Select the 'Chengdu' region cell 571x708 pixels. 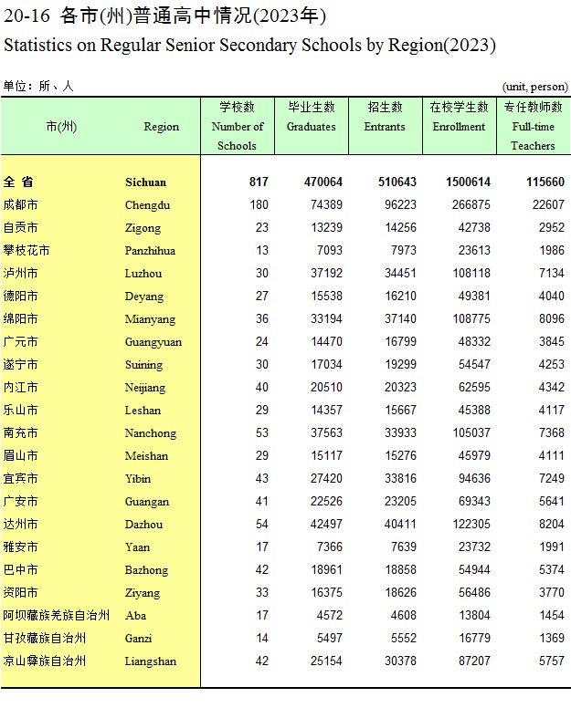147,205
